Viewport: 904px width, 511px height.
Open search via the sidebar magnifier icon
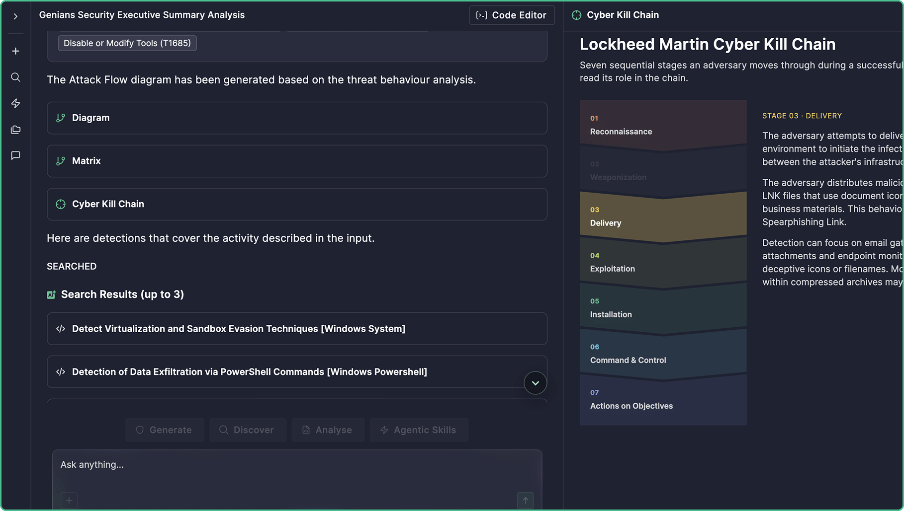point(15,77)
